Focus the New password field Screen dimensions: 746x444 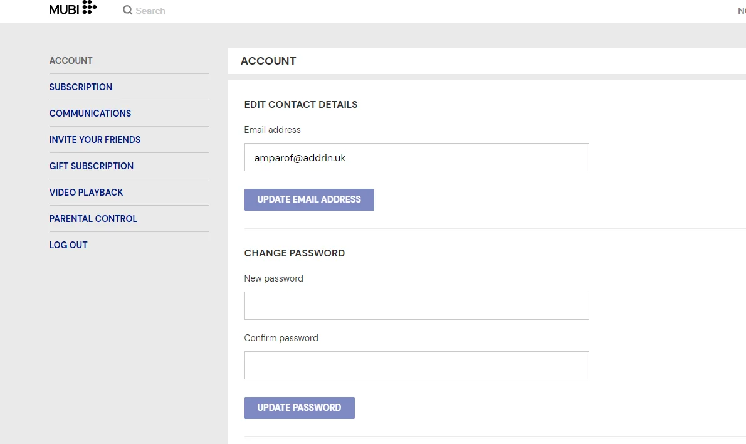click(417, 305)
